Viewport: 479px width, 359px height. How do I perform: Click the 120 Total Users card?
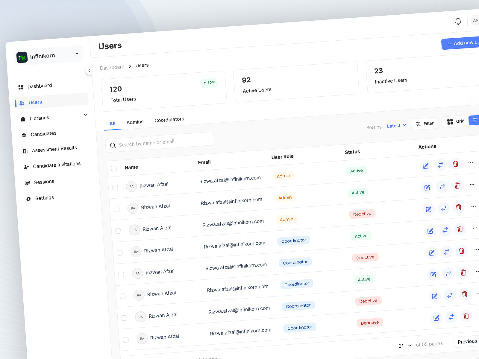[x=164, y=91]
